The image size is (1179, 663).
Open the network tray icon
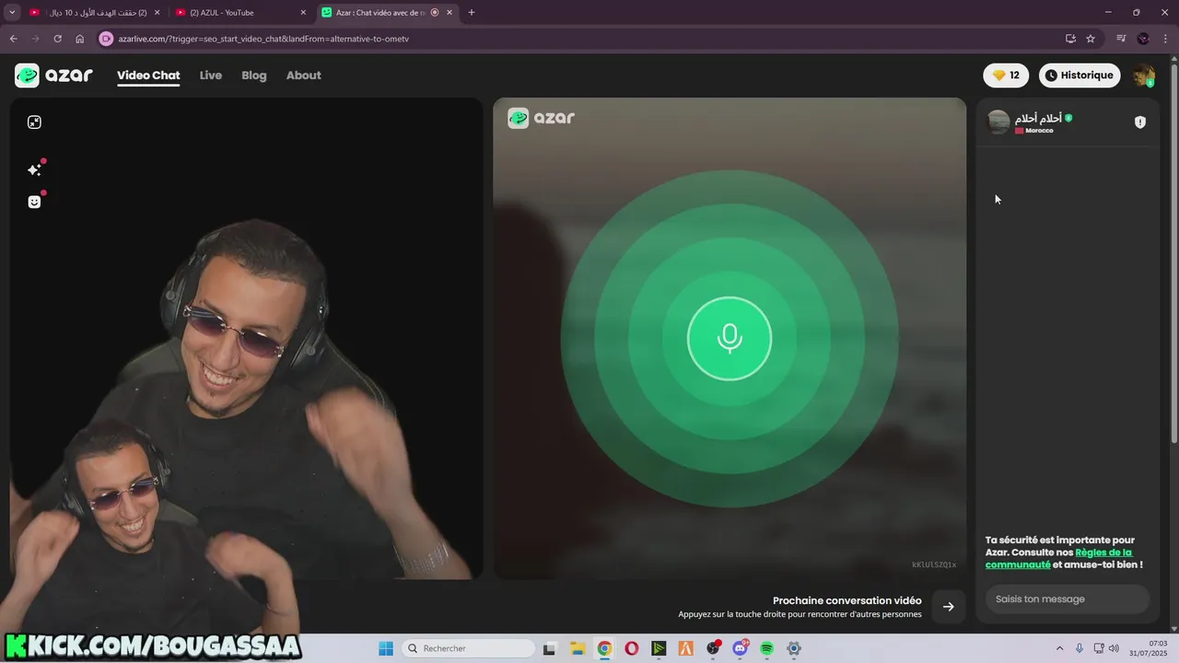(x=1099, y=648)
